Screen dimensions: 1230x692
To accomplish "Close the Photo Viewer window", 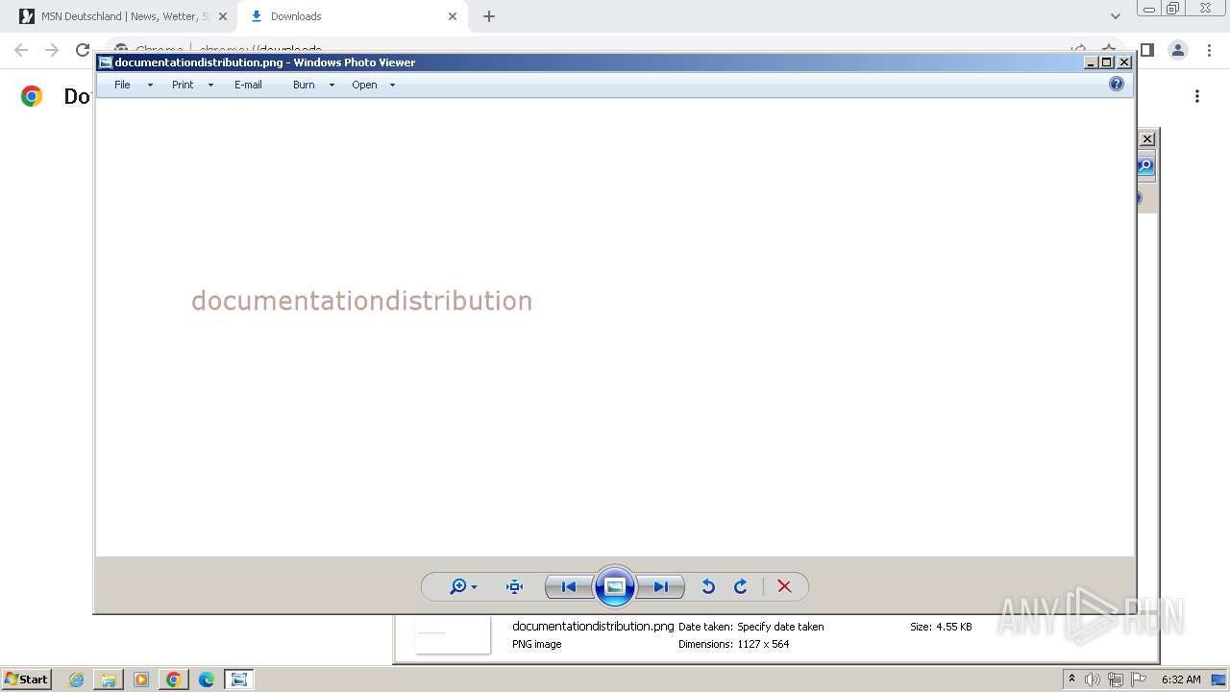I will pos(1124,62).
